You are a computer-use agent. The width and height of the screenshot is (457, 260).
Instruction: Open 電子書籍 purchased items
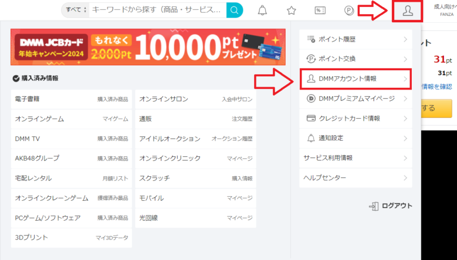[71, 99]
